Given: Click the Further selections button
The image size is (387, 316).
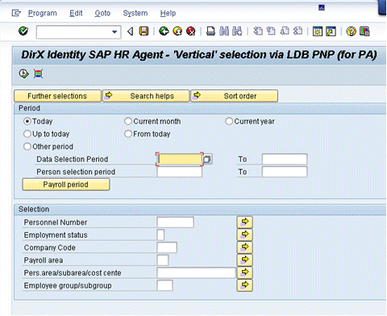Looking at the screenshot, I should pyautogui.click(x=57, y=96).
